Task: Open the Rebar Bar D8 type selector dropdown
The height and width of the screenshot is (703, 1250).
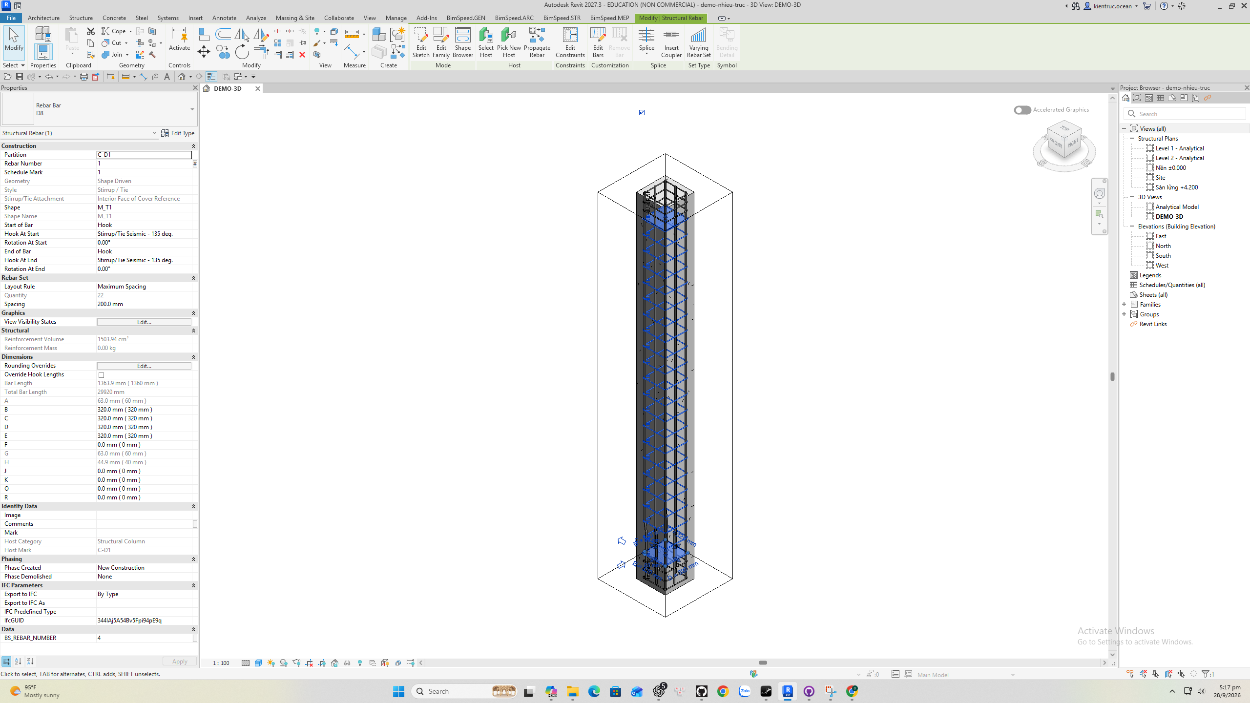Action: tap(192, 109)
